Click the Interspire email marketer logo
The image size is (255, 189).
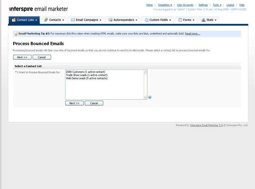(38, 9)
